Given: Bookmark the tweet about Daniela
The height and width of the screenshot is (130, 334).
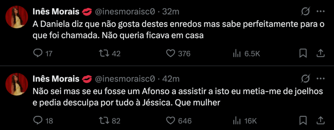Looking at the screenshot, I should [303, 53].
